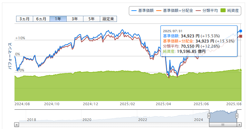Click the 0% y-axis label
The image size is (248, 129).
pos(18,54)
